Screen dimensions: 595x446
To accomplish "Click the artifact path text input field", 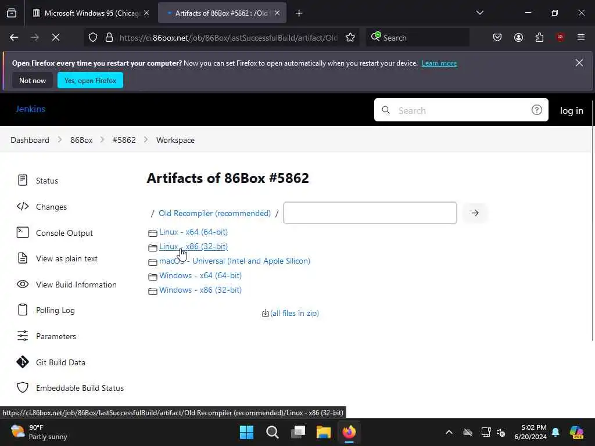I will click(x=370, y=213).
